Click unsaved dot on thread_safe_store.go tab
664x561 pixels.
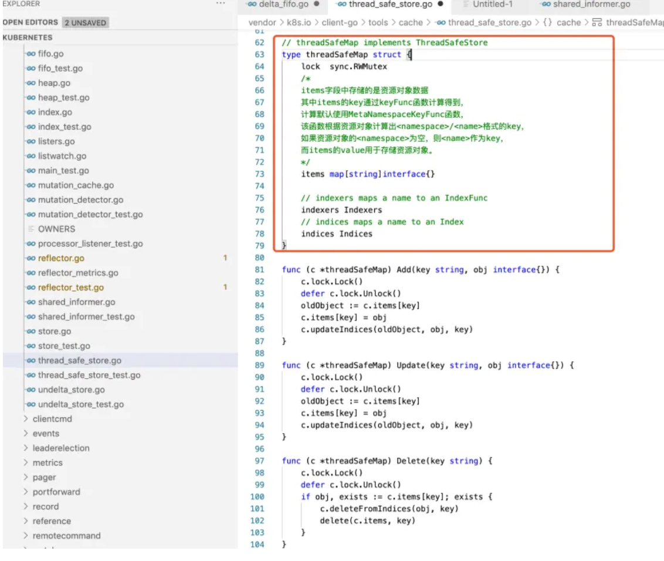tap(441, 4)
